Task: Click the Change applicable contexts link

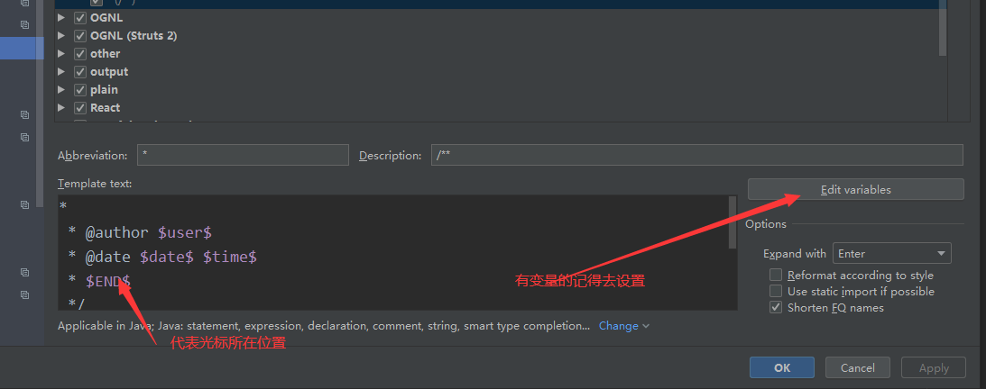Action: tap(623, 326)
